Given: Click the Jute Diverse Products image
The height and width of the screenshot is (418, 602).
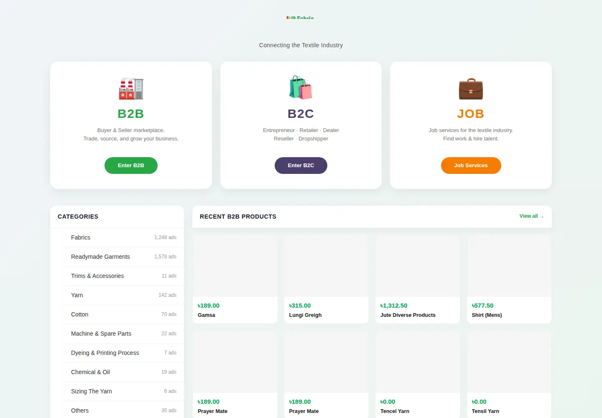Looking at the screenshot, I should click(418, 266).
